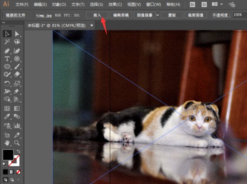The width and height of the screenshot is (247, 184).
Task: Click the 链接的文件 label
Action: pos(16,15)
